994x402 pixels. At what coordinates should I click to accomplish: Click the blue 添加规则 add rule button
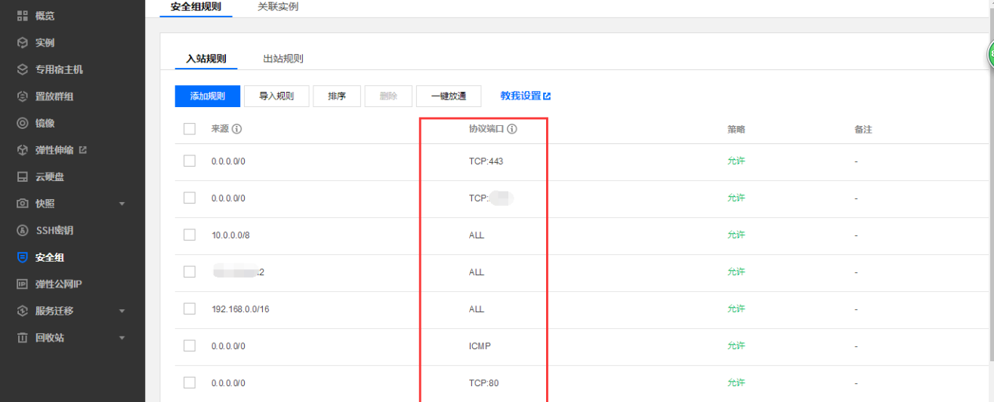pos(208,96)
